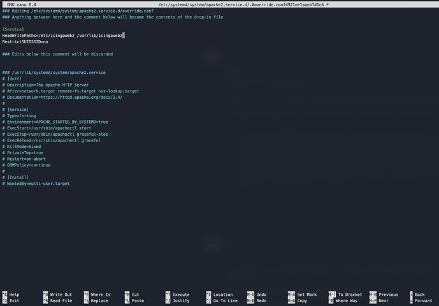
Task: Click the KillMode=mixed line
Action: point(22,146)
